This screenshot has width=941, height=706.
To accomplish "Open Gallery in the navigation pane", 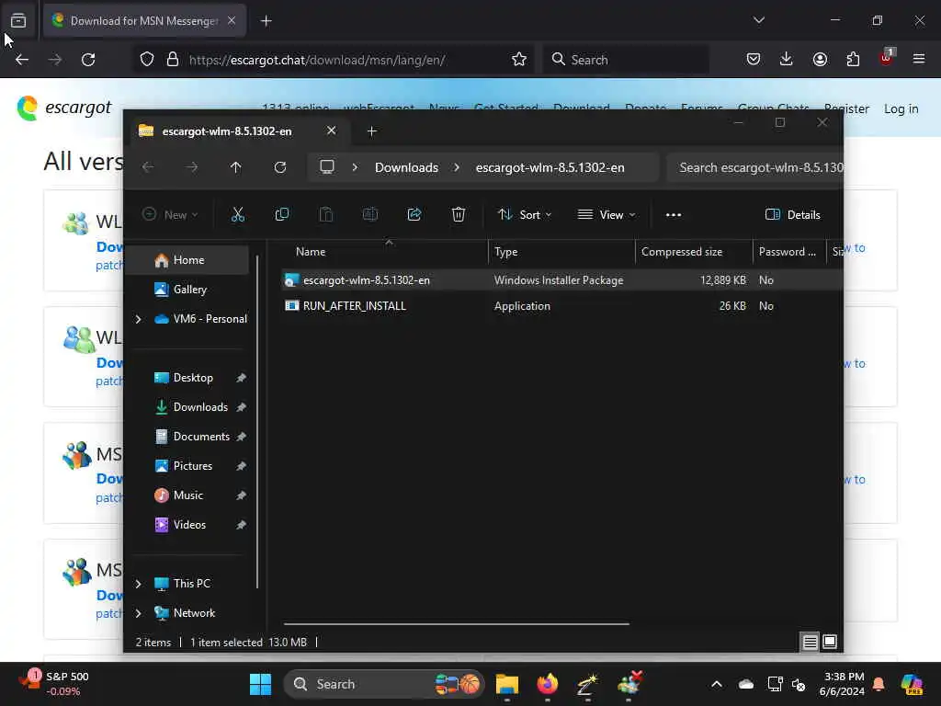I will tap(189, 290).
